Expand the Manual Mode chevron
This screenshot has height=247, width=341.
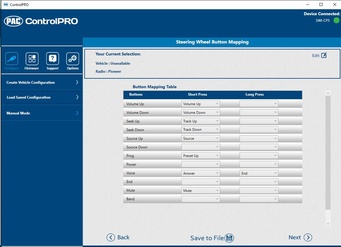[77, 113]
